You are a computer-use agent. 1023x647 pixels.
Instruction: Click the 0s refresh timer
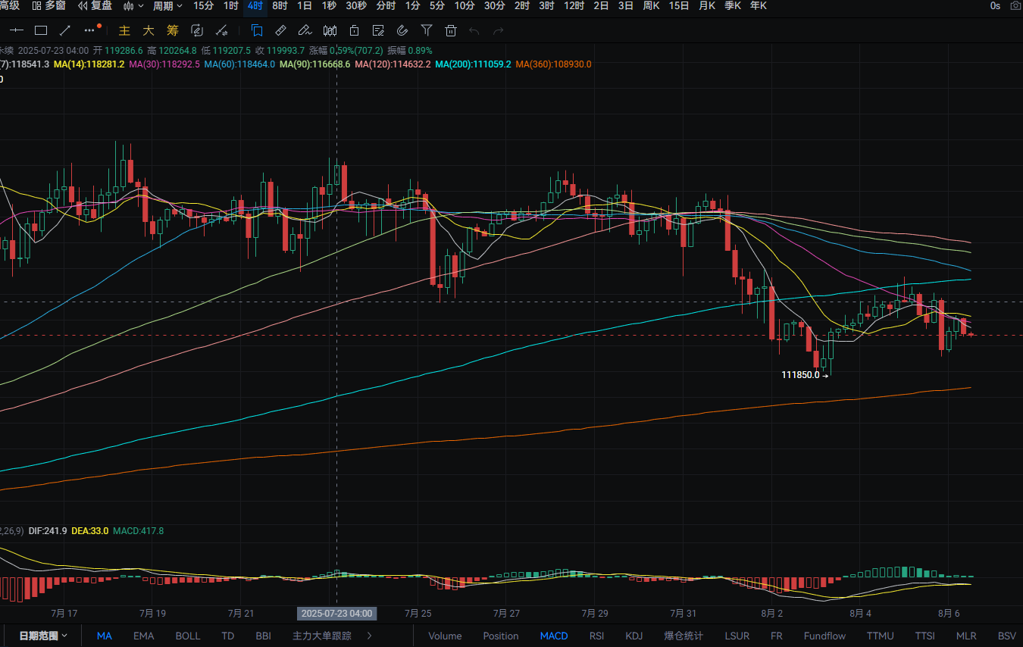click(x=995, y=6)
